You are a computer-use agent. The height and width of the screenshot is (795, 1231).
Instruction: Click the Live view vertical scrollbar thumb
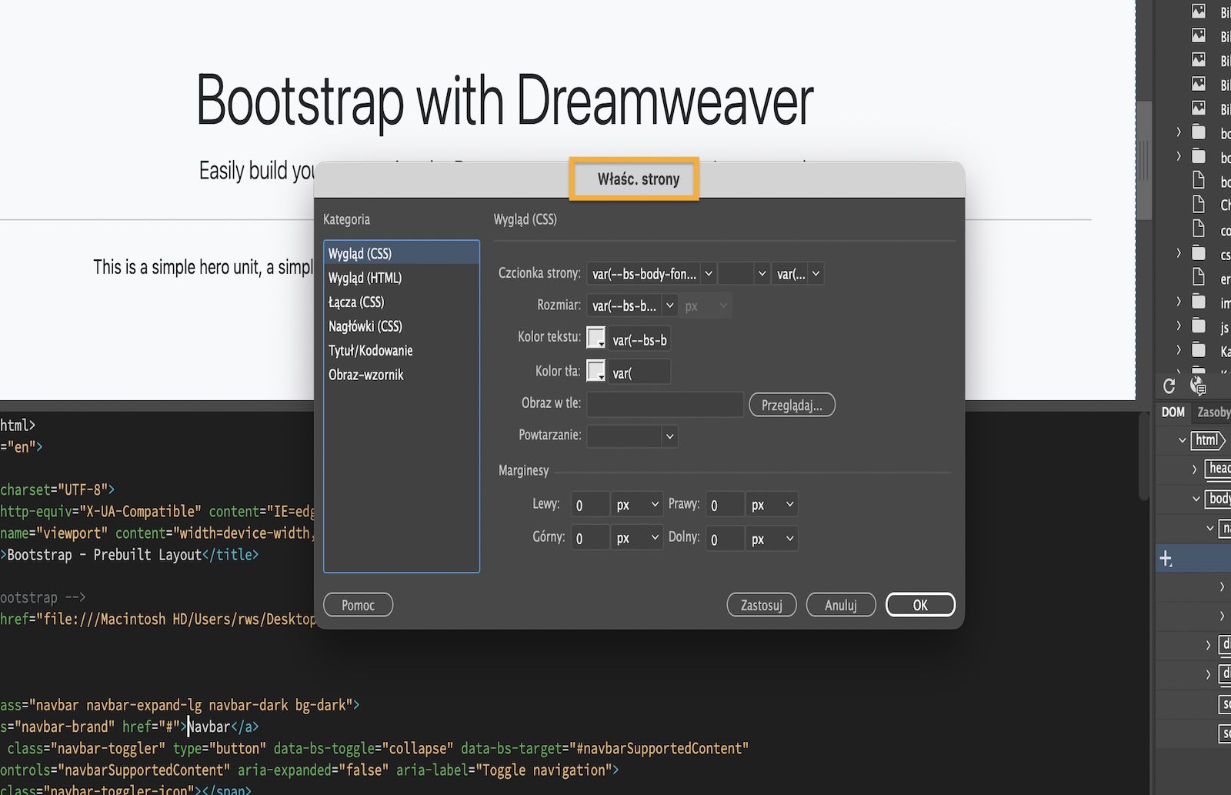click(x=1145, y=160)
